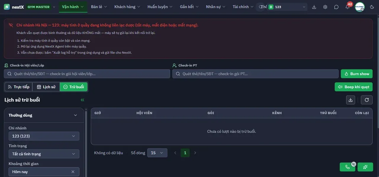Viewport: 379px width, 177px height.
Task: Clear the Hôm nay date range
Action: [x=73, y=172]
